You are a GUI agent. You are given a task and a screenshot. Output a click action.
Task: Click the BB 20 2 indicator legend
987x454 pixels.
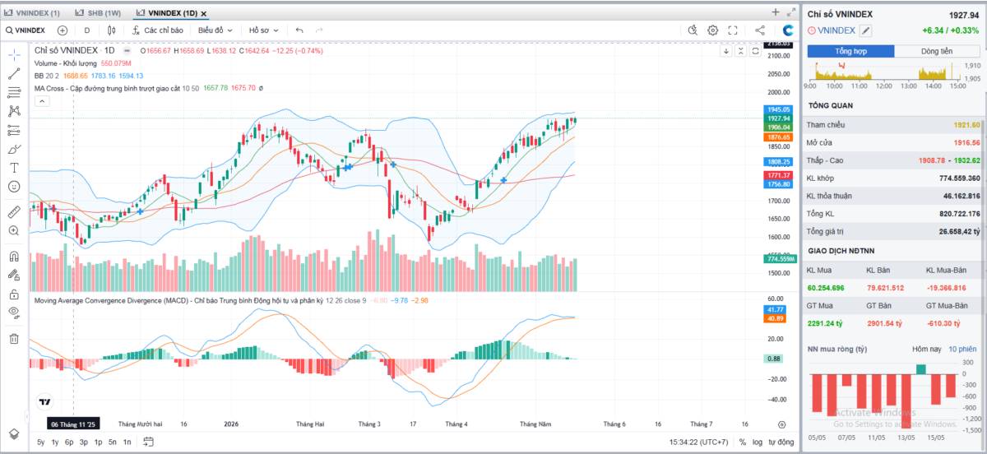(x=46, y=76)
